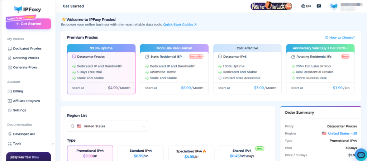Open the EN language selector
This screenshot has width=367, height=161.
point(308,6)
